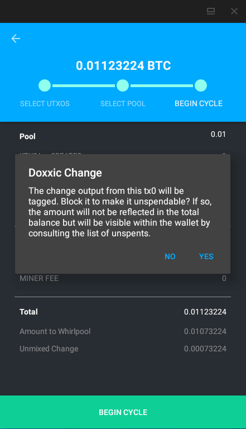The width and height of the screenshot is (246, 429).
Task: Switch to the BEGIN CYCLE step label
Action: coord(199,104)
